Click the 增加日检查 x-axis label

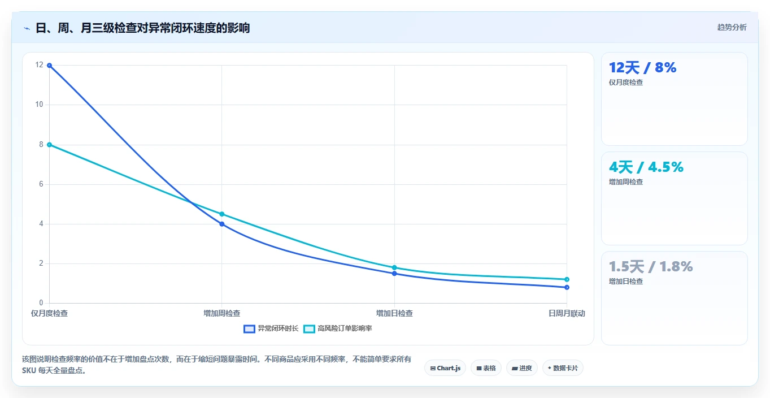click(394, 313)
